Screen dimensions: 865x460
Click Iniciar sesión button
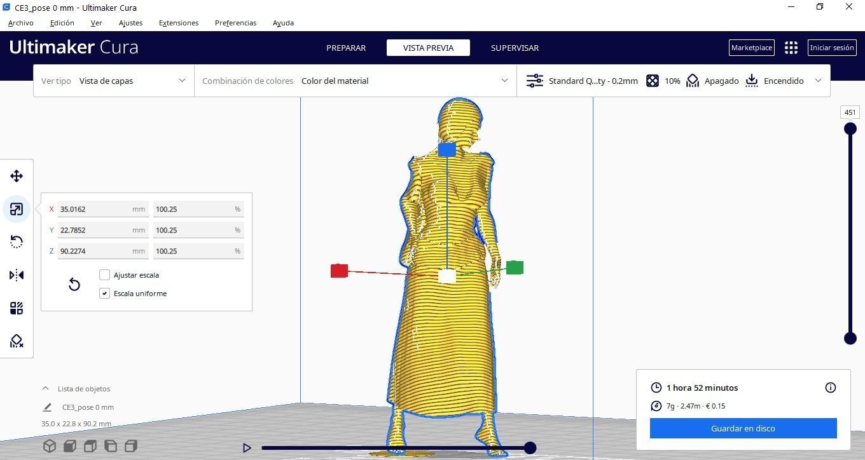pyautogui.click(x=832, y=48)
